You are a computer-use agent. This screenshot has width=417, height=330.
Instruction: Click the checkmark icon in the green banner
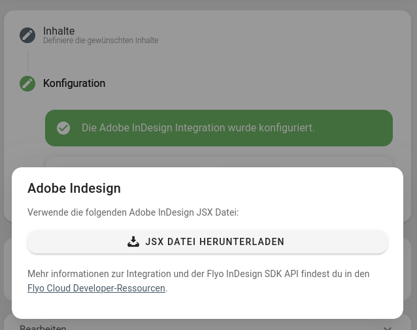pos(63,128)
